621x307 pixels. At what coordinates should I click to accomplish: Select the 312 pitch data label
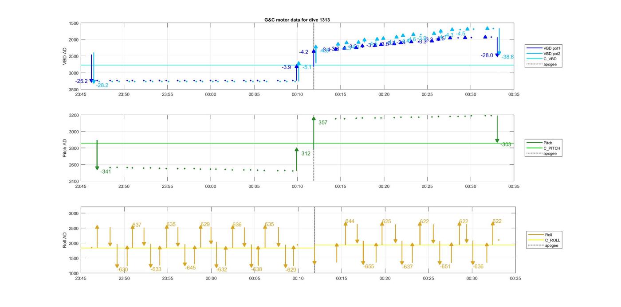point(306,154)
